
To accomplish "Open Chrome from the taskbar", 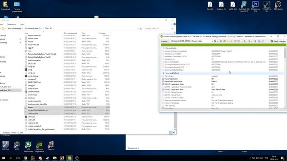I will pos(26,158).
